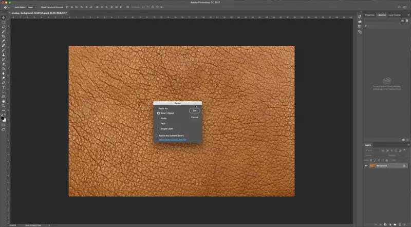Click the foreground color swatch
Image resolution: width=411 pixels, height=227 pixels.
[x=3, y=119]
